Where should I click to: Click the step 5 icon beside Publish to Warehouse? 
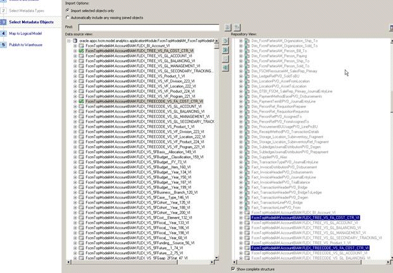coord(3,45)
